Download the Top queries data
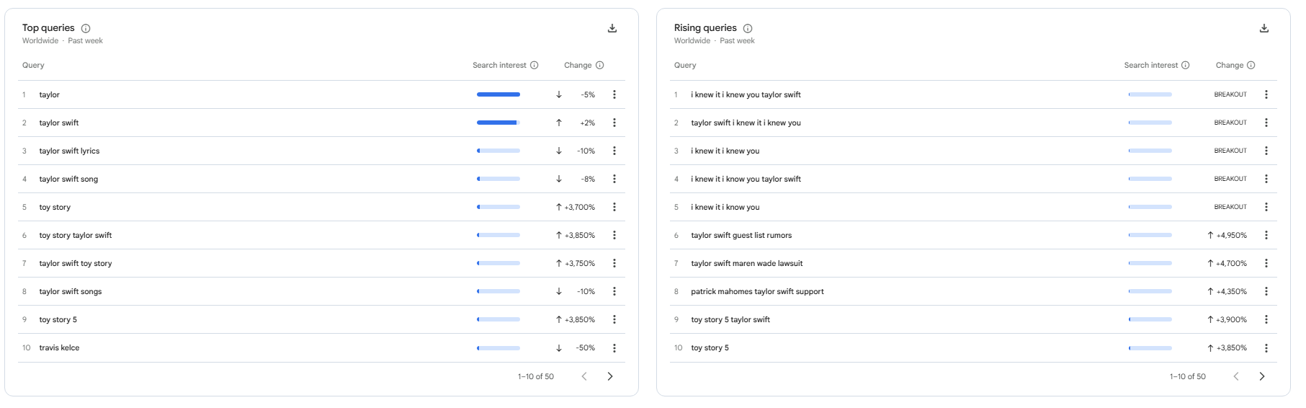 coord(612,28)
